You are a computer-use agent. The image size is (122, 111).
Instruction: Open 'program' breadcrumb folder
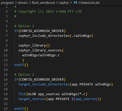(7, 3)
